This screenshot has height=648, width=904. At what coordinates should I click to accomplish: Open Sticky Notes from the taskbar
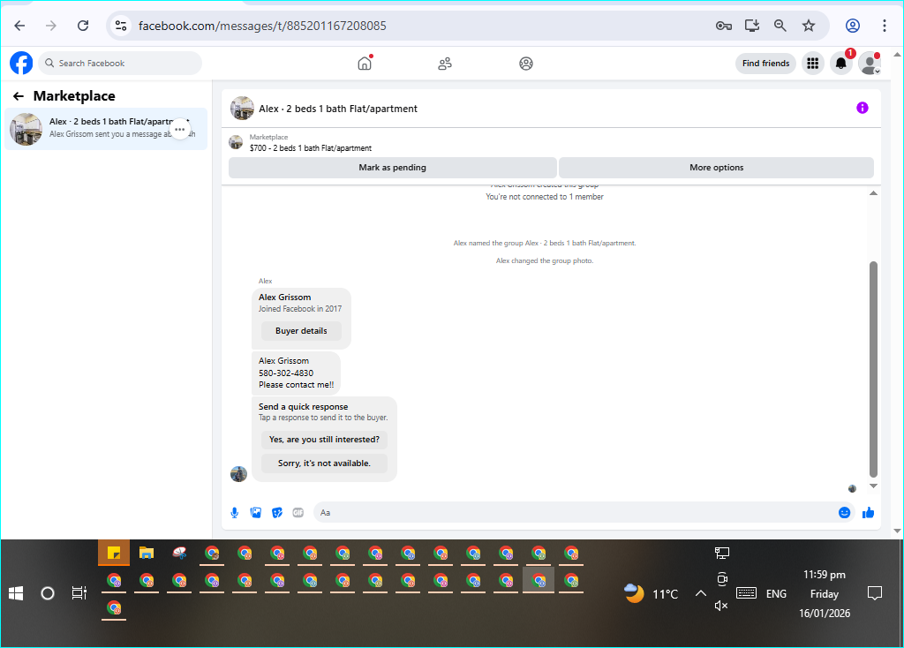pyautogui.click(x=114, y=553)
